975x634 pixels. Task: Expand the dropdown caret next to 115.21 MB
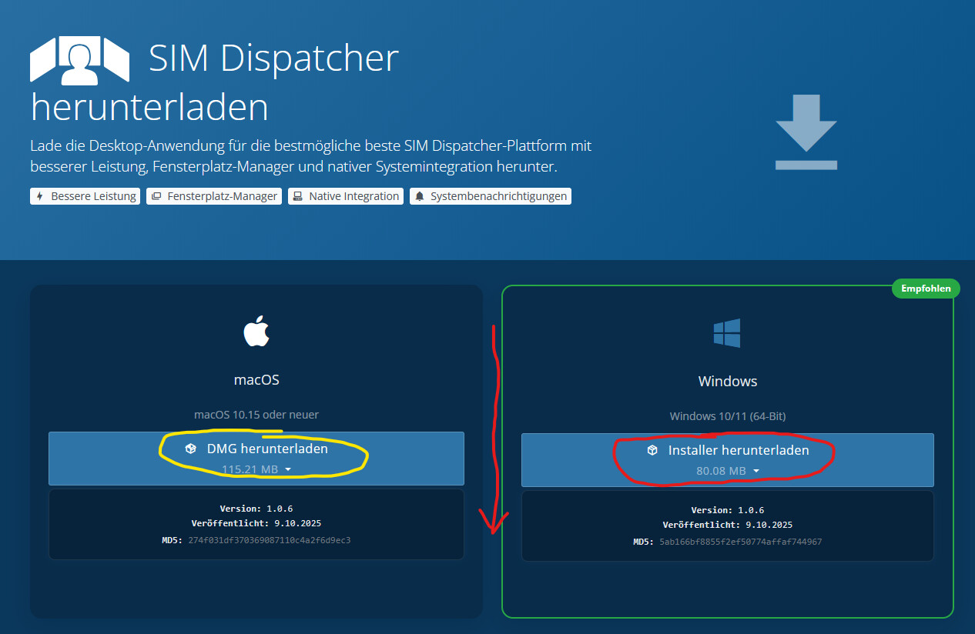(x=288, y=469)
